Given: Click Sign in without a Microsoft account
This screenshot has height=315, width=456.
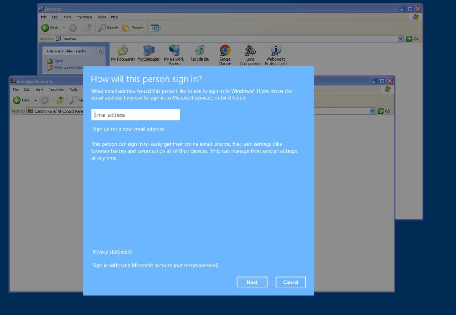Looking at the screenshot, I should point(155,265).
